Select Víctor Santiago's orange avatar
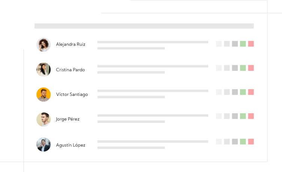This screenshot has width=282, height=172. pyautogui.click(x=43, y=94)
